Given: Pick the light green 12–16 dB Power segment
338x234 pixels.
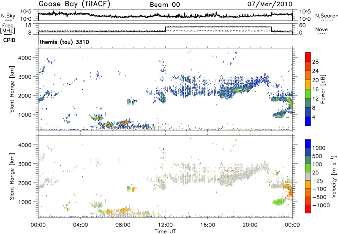Looking at the screenshot, I should [308, 93].
